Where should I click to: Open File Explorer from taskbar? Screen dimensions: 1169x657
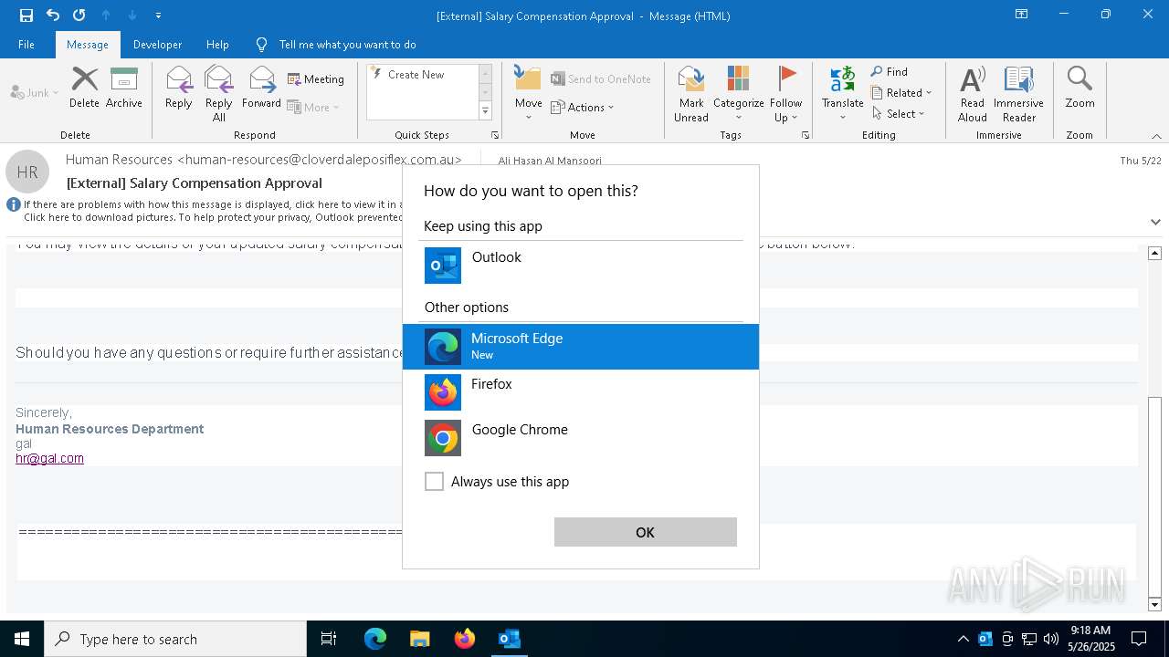pos(419,639)
